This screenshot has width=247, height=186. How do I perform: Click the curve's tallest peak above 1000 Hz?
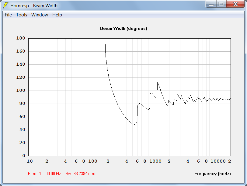pyautogui.click(x=157, y=82)
